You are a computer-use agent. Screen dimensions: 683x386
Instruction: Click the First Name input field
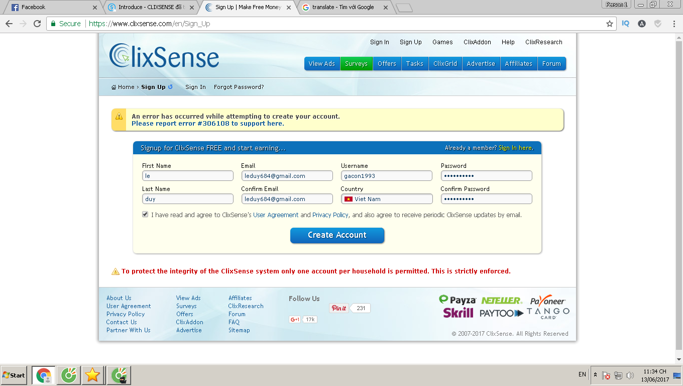point(188,176)
